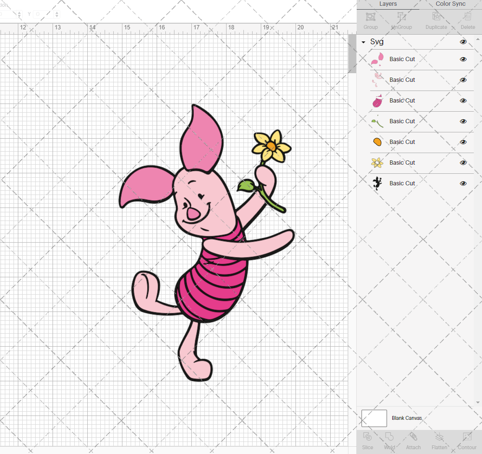Viewport: 482px width, 454px height.
Task: Hide the green stem Basic Cut layer
Action: [x=463, y=121]
